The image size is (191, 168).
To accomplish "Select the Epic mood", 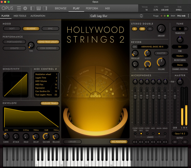I will coord(50,29).
